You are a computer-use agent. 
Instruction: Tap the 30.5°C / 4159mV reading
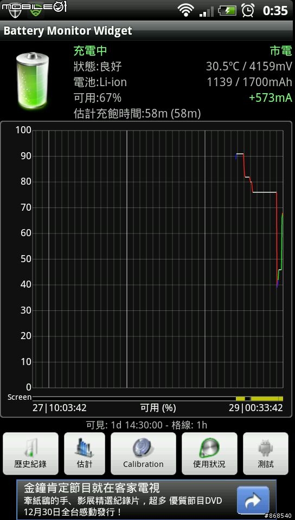point(249,66)
